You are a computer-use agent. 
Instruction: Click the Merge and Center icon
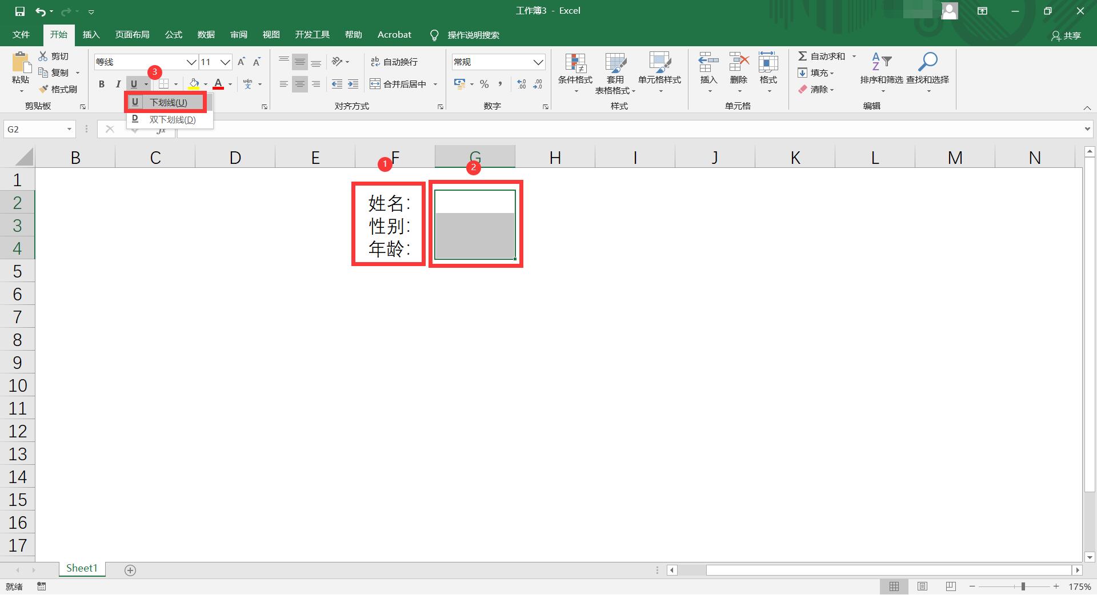point(375,84)
